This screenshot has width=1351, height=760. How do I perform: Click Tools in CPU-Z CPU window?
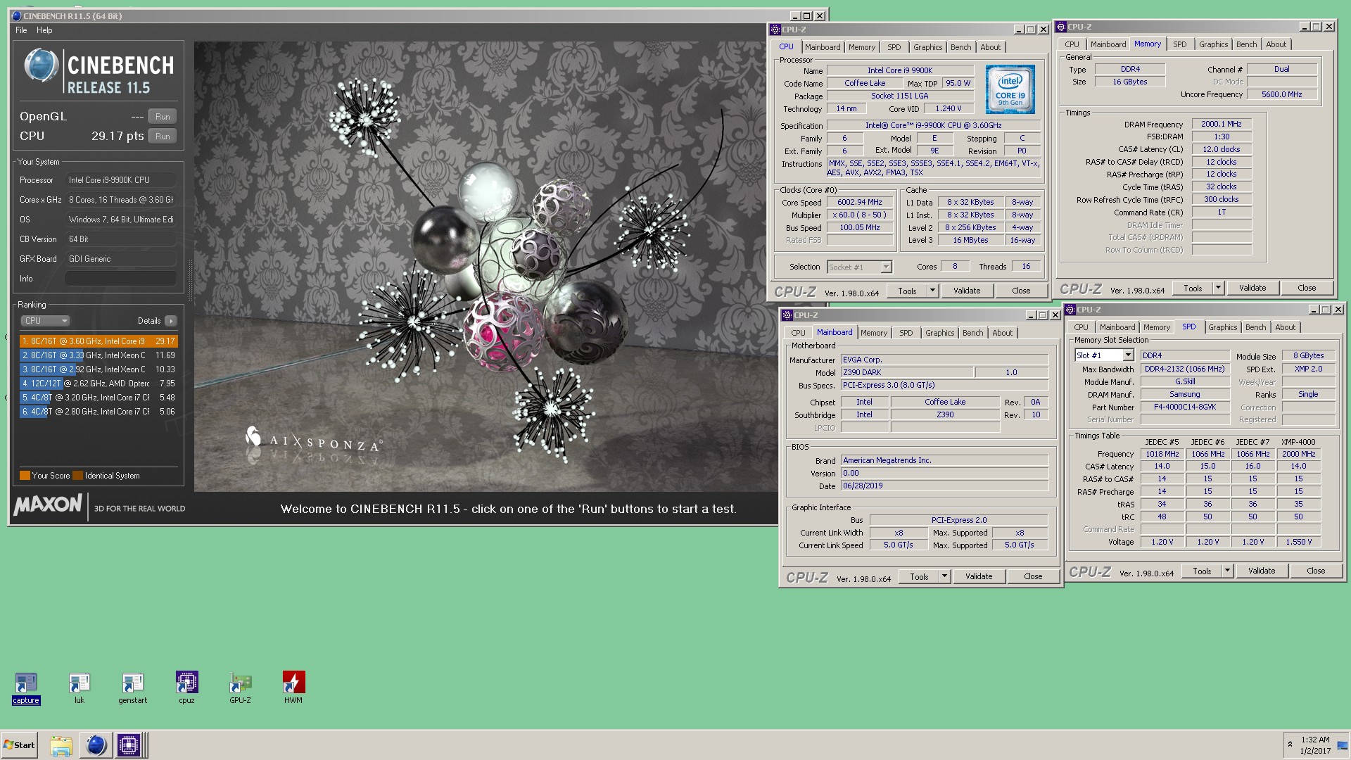tap(907, 291)
